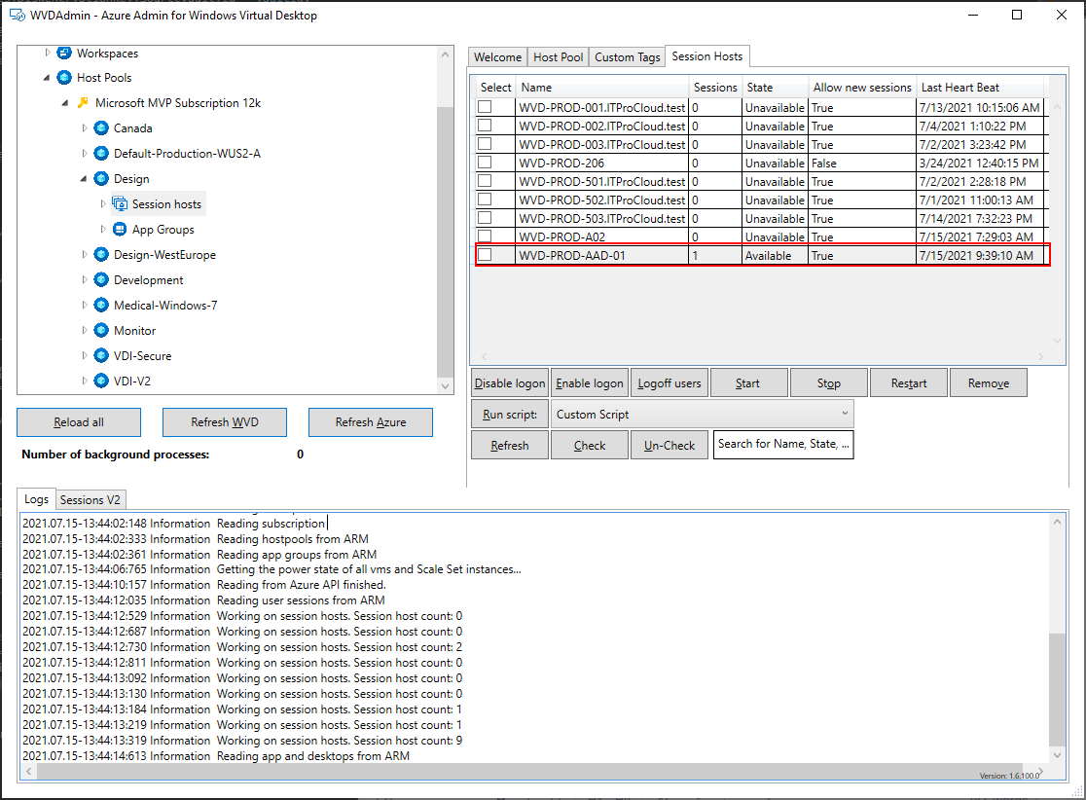Image resolution: width=1086 pixels, height=800 pixels.
Task: Click the Enable logon button
Action: tap(590, 383)
